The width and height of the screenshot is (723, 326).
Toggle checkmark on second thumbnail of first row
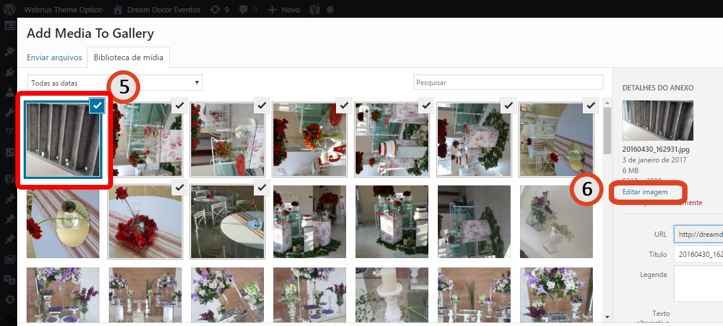coord(180,105)
